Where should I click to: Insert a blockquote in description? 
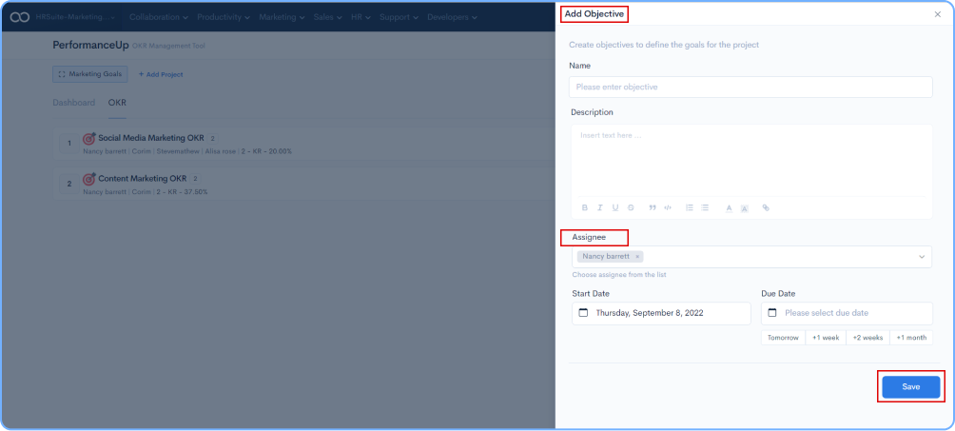653,207
